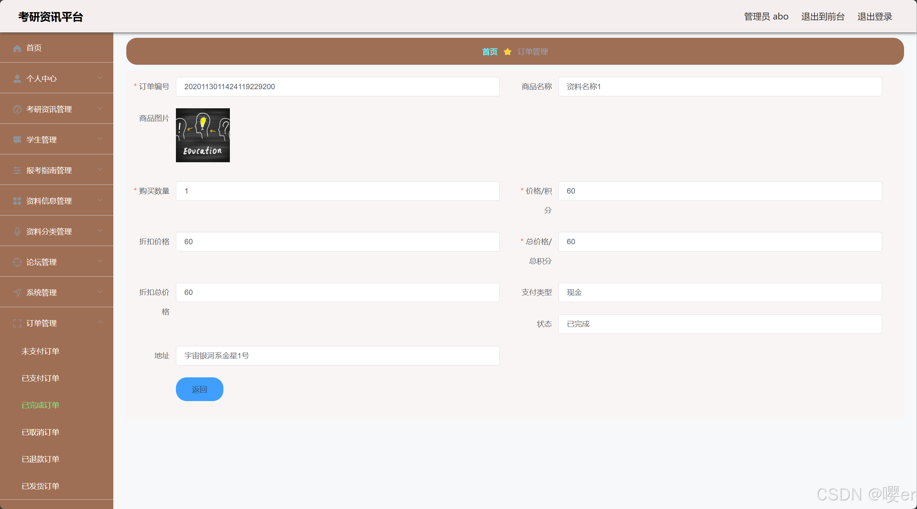The width and height of the screenshot is (917, 509).
Task: Click the chat icon beside 学生管理
Action: point(17,140)
